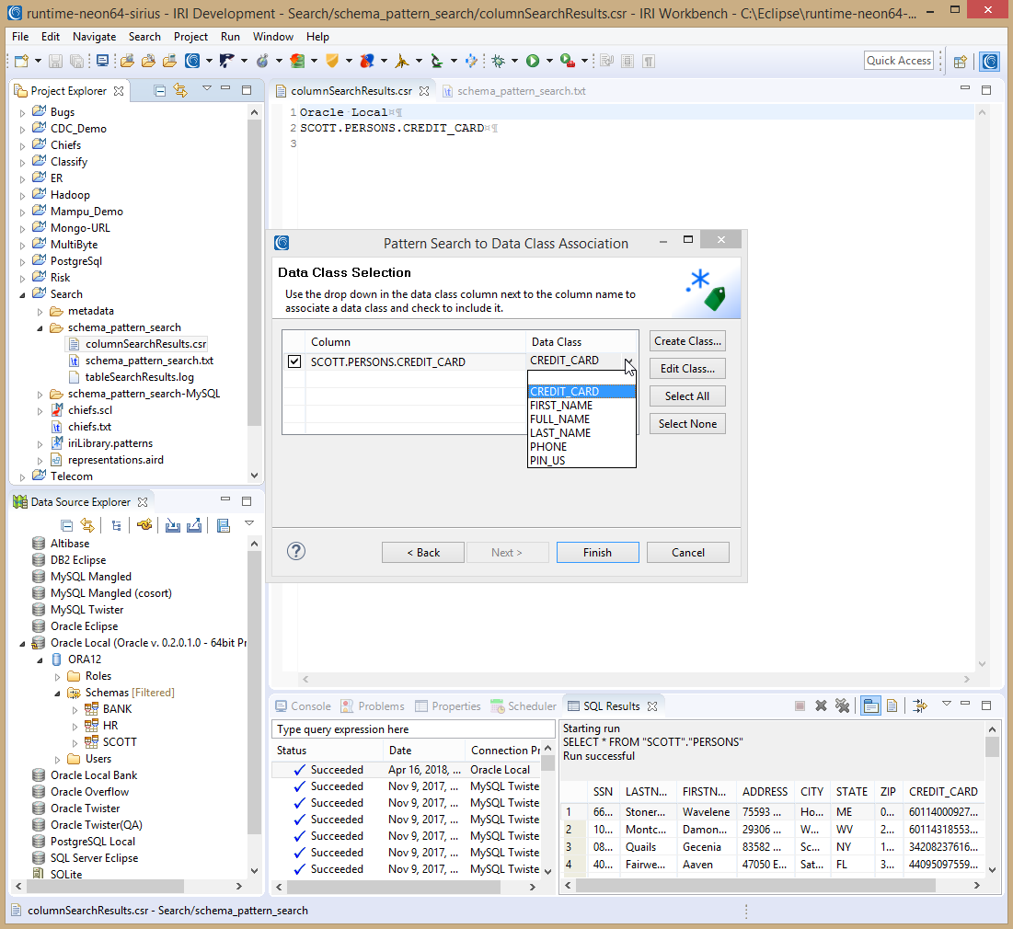Image resolution: width=1013 pixels, height=929 pixels.
Task: Click the New Connection Profile icon
Action: point(144,524)
